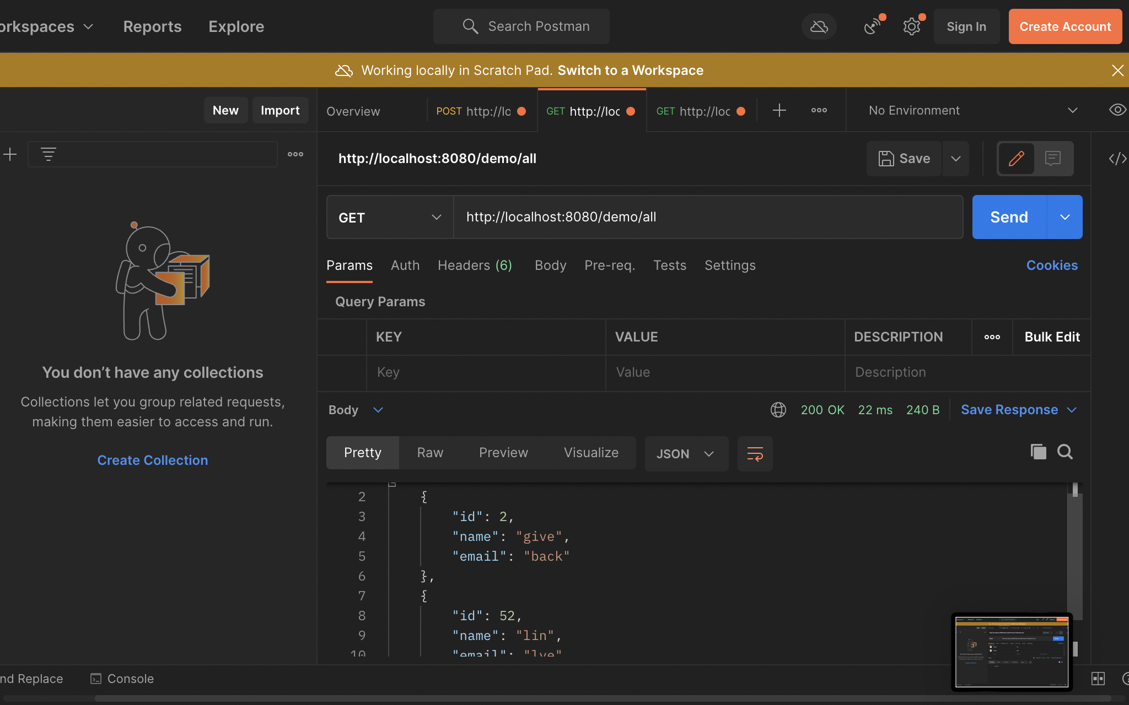Search the response with magnifier icon
1129x705 pixels.
[1065, 452]
